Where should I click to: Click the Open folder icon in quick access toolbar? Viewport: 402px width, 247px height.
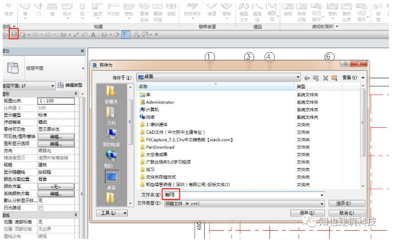click(x=5, y=34)
